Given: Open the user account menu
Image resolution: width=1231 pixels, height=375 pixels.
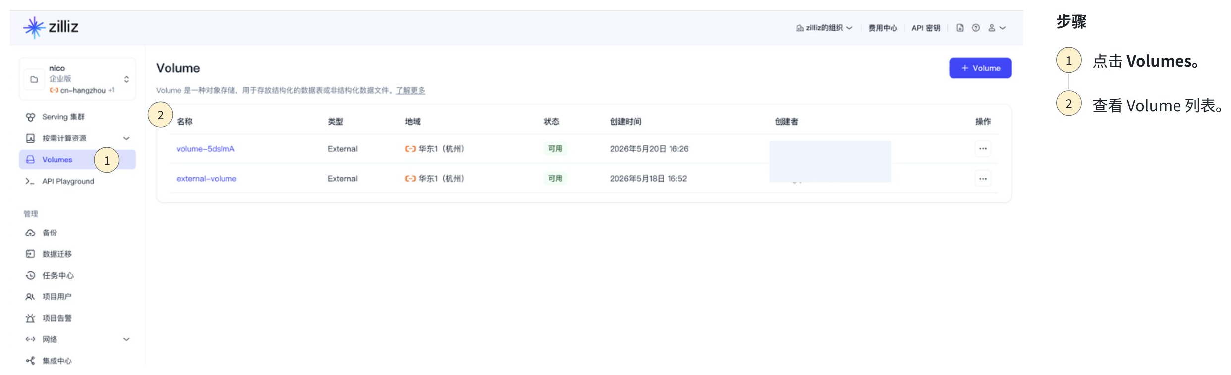Looking at the screenshot, I should 997,28.
